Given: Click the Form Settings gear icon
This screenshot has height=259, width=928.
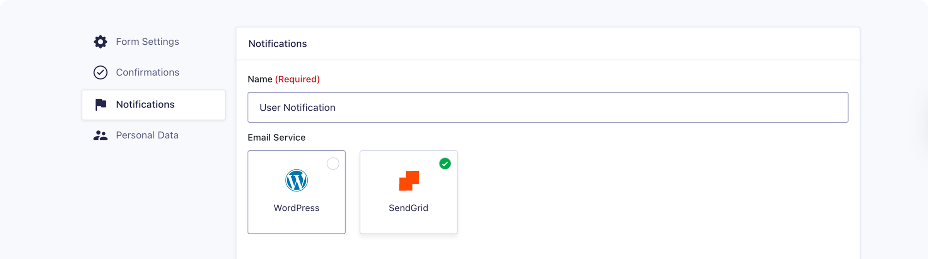Looking at the screenshot, I should (101, 42).
